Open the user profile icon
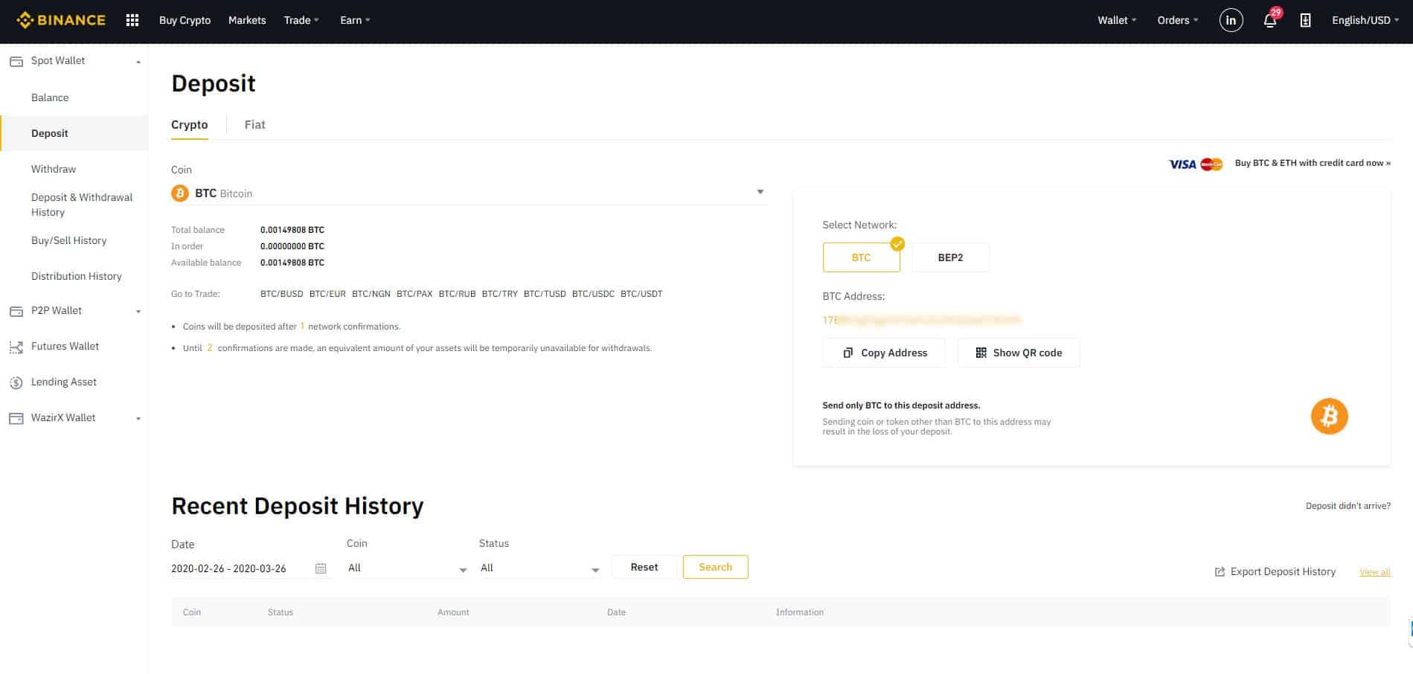The height and width of the screenshot is (674, 1413). point(1231,20)
